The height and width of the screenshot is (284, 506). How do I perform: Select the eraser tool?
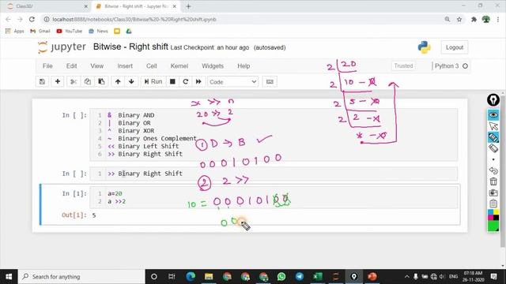[x=493, y=148]
